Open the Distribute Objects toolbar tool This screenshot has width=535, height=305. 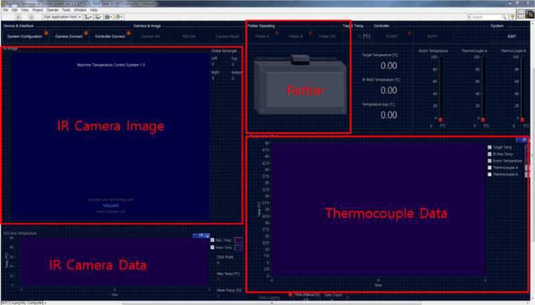pyautogui.click(x=99, y=16)
